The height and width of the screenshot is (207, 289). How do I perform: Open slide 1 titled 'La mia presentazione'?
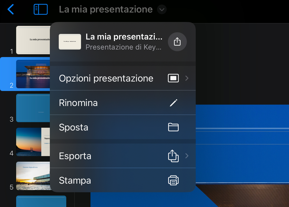point(33,40)
